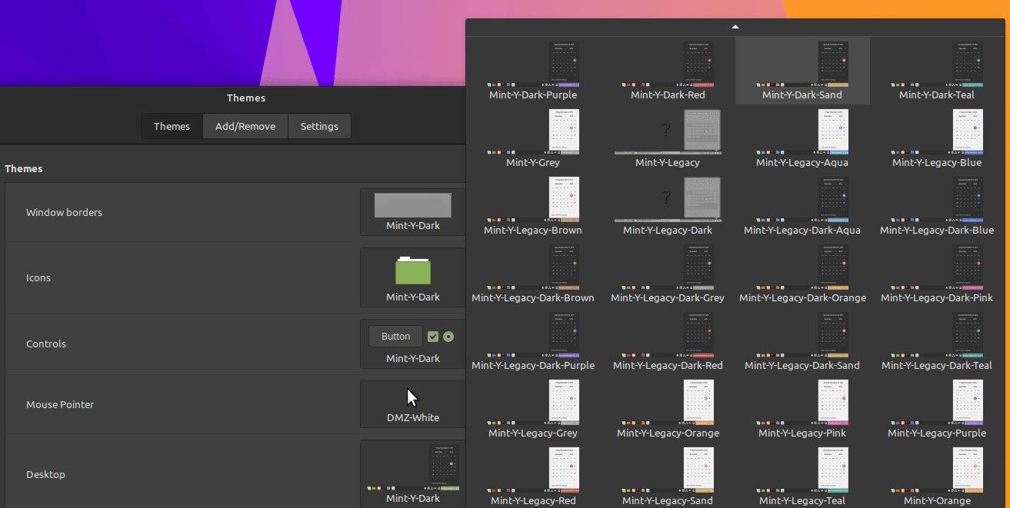Switch to the Themes tab
Image resolution: width=1010 pixels, height=508 pixels.
tap(172, 127)
